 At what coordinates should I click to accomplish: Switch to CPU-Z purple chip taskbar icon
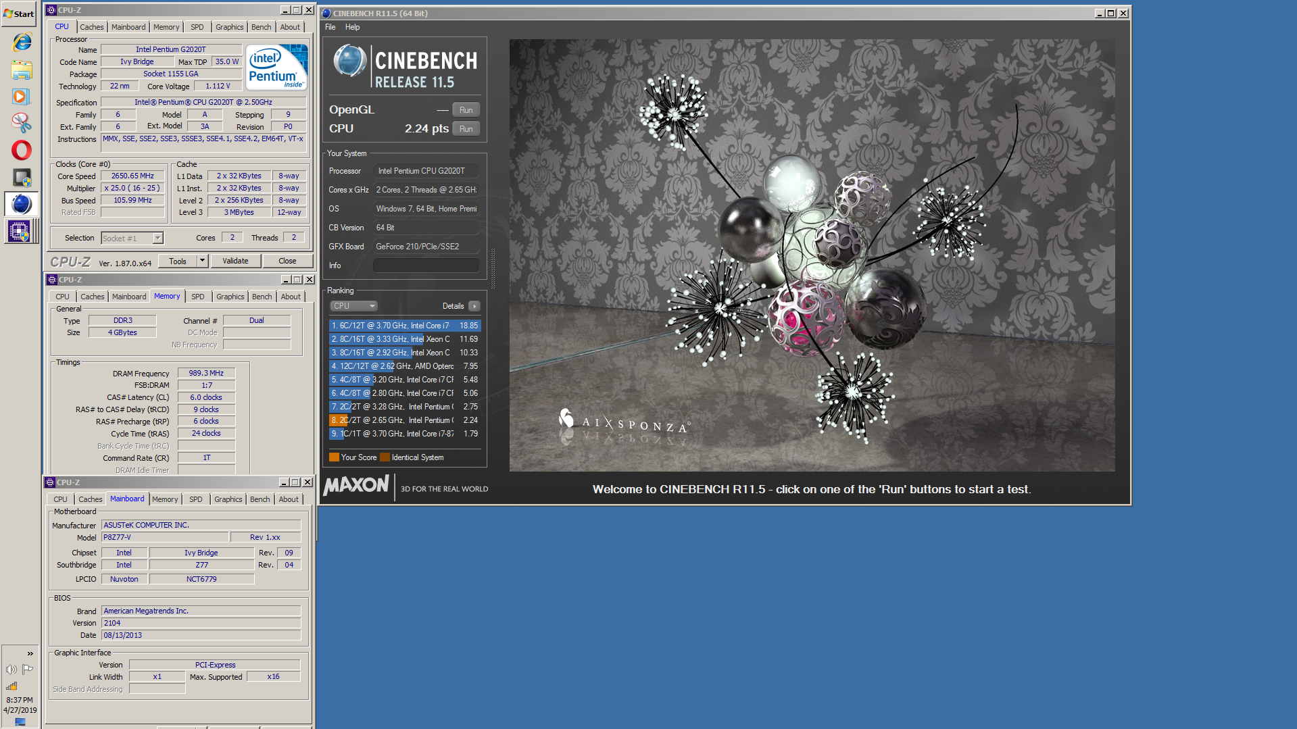tap(18, 231)
